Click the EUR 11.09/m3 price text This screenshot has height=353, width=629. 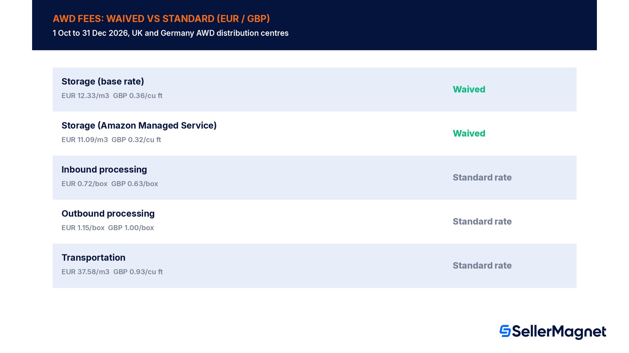point(85,140)
